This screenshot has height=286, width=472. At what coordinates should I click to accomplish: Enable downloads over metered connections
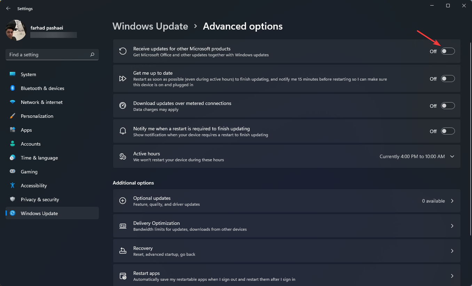coord(448,106)
